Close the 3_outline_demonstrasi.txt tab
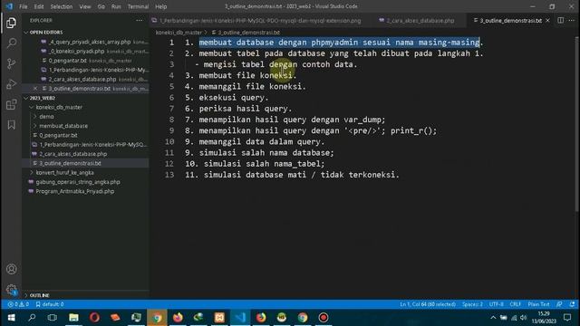This screenshot has width=580, height=326. point(547,20)
